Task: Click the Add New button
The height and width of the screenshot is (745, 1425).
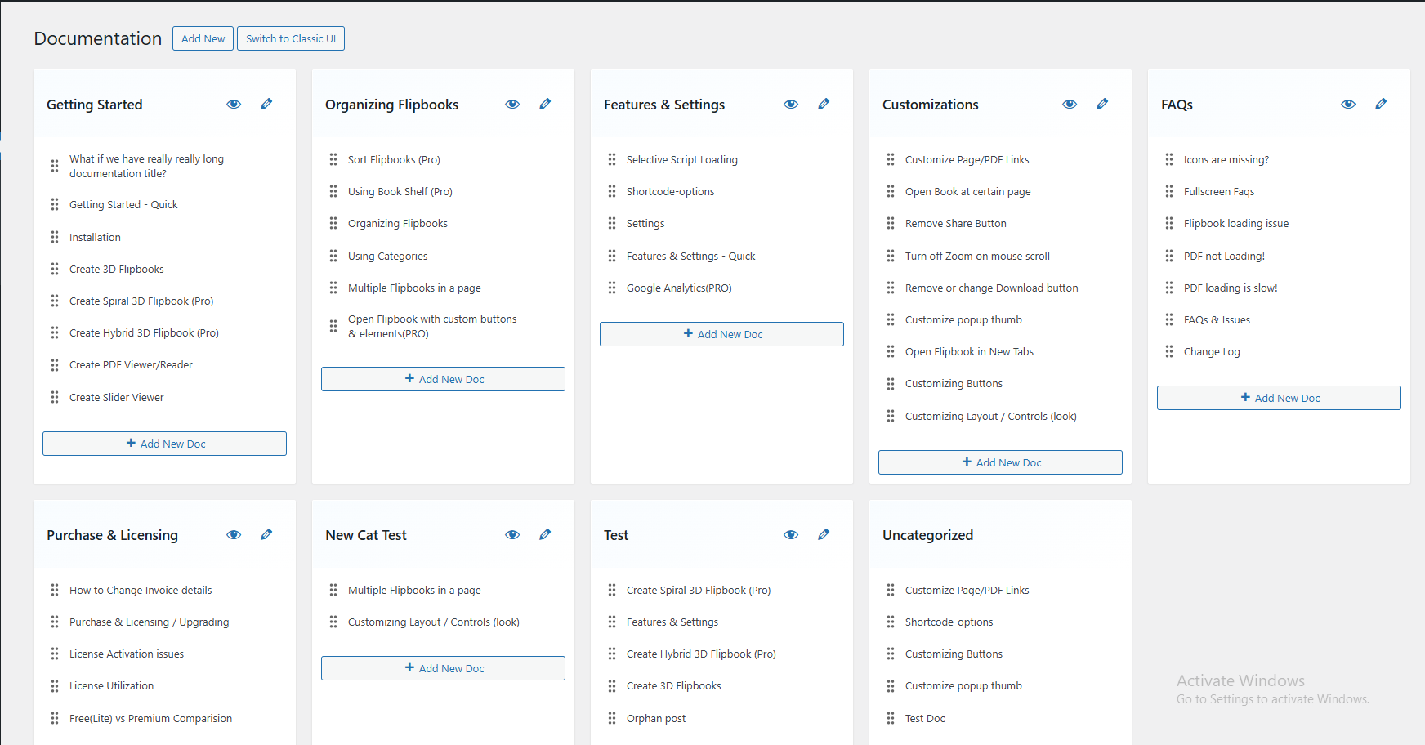Action: (x=203, y=38)
